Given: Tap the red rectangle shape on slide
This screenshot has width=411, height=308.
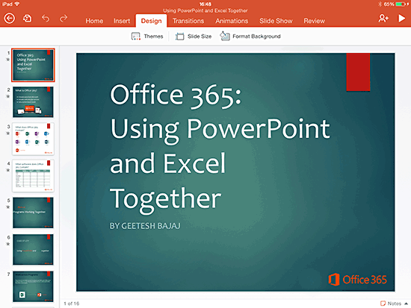Looking at the screenshot, I should 358,72.
